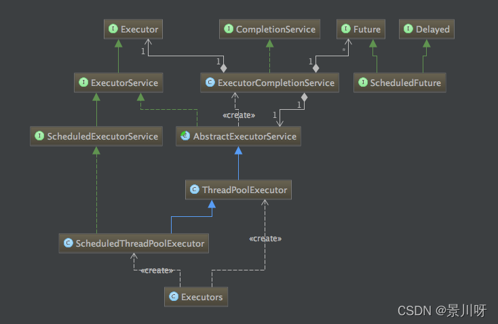Click the class icon beside Executors
Image resolution: width=498 pixels, height=324 pixels.
tap(174, 297)
